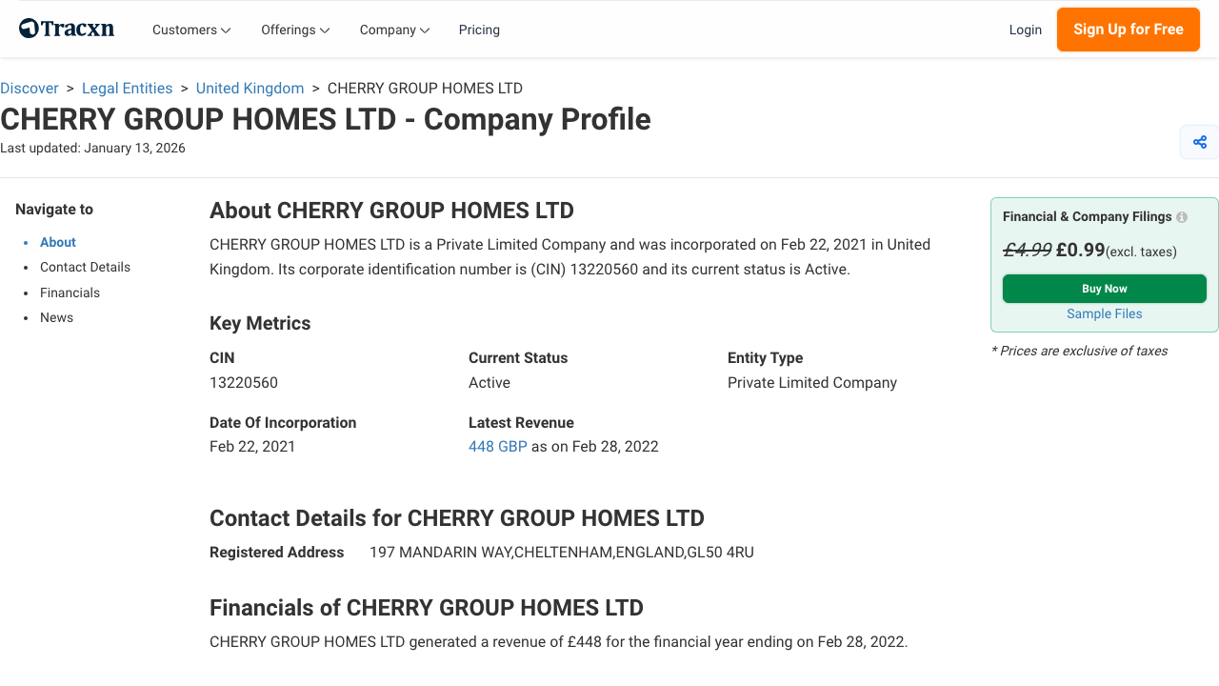1219x686 pixels.
Task: Open the Pricing page
Action: point(479,30)
